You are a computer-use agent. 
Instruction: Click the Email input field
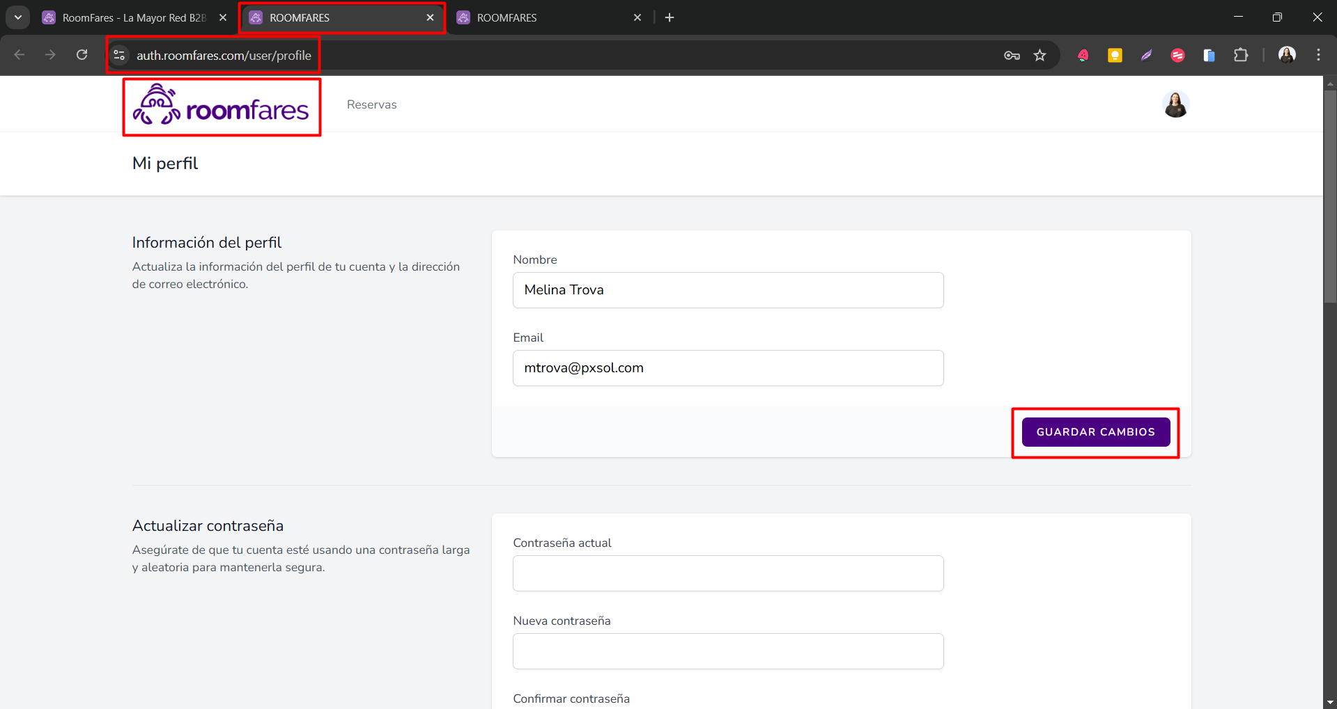tap(727, 368)
